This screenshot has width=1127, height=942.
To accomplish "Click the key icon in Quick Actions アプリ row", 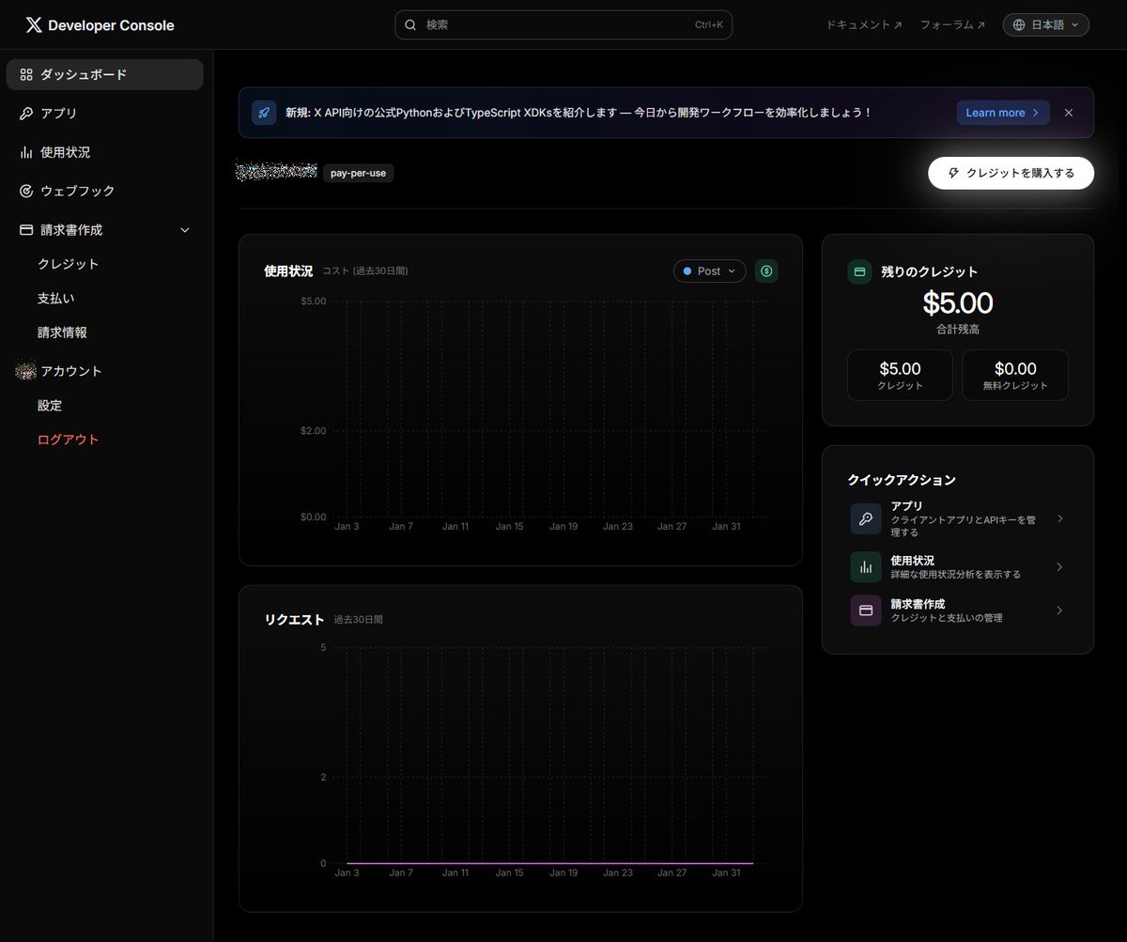I will pyautogui.click(x=866, y=518).
